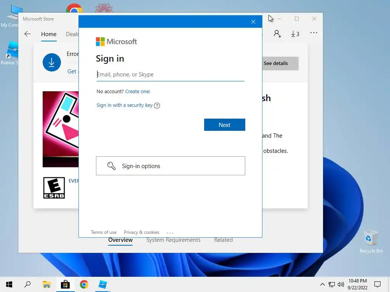The image size is (390, 292).
Task: Open Sign-in options
Action: point(170,166)
